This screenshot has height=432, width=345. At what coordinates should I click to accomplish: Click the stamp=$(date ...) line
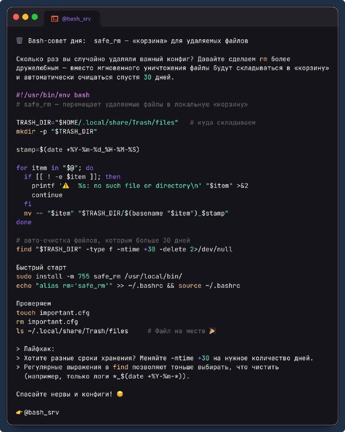pos(78,150)
